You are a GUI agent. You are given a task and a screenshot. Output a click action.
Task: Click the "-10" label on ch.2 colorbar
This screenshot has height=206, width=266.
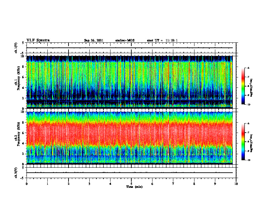pos(248,160)
